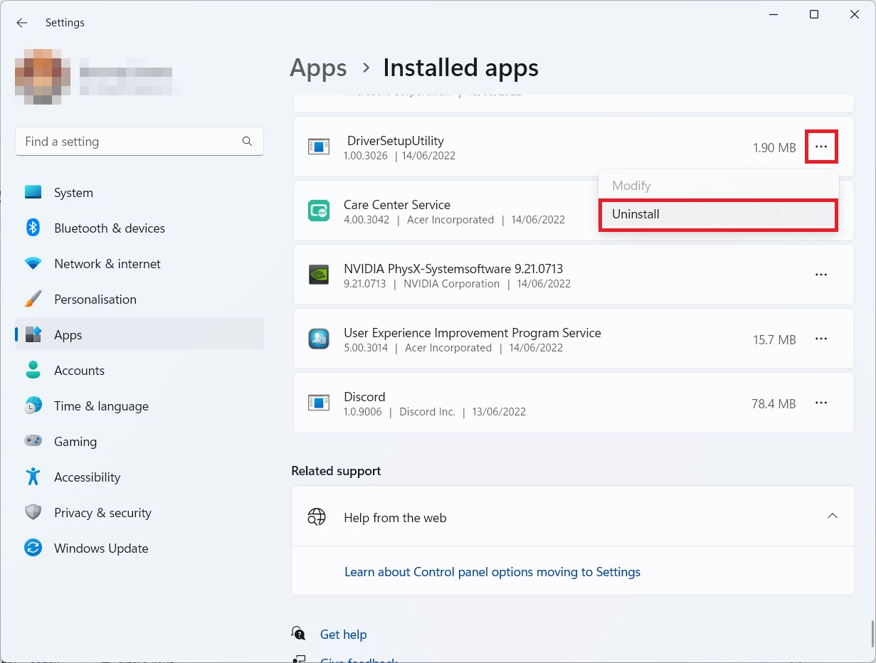The width and height of the screenshot is (876, 663).
Task: Click the NVIDIA PhysX app icon
Action: point(318,275)
